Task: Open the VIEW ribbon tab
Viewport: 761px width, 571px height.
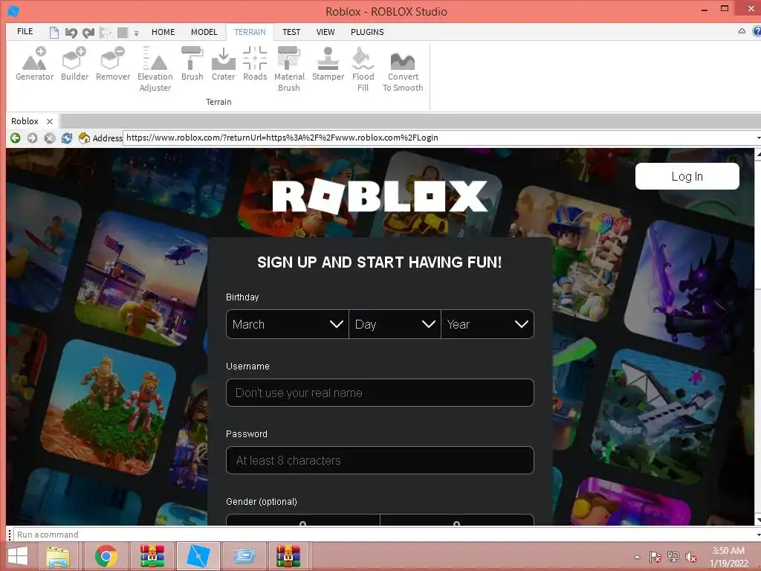Action: point(326,32)
